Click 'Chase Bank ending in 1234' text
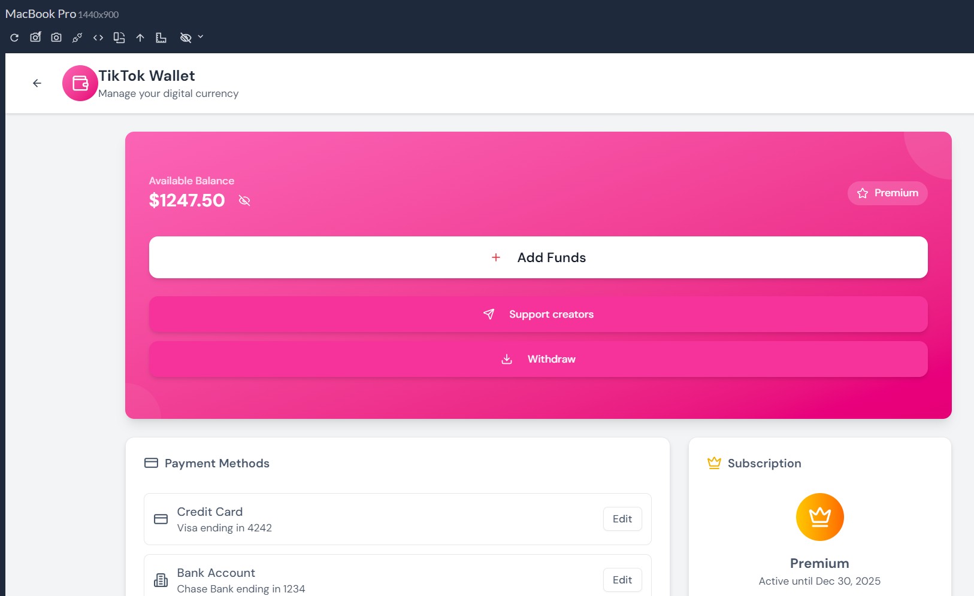 [241, 589]
